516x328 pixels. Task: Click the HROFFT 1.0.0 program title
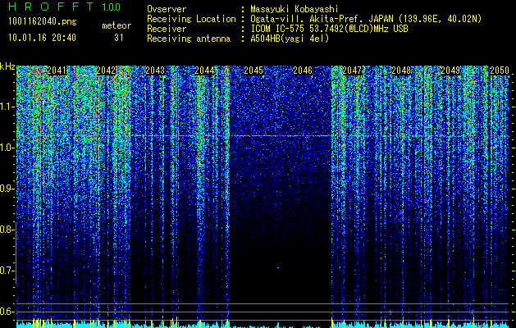click(x=65, y=7)
